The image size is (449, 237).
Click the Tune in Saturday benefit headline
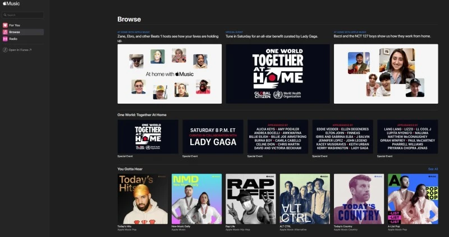coord(272,36)
